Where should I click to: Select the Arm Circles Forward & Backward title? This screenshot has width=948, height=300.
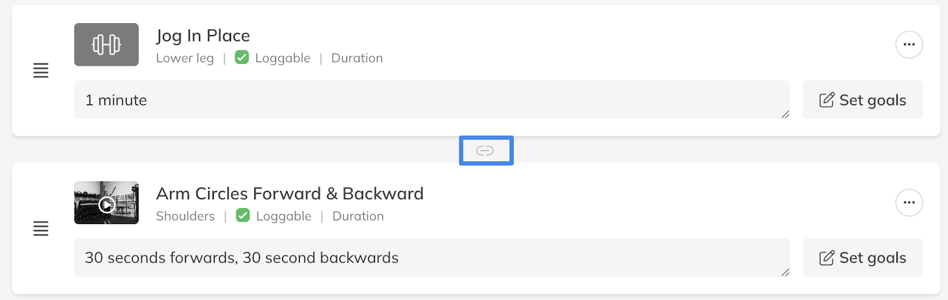[x=290, y=194]
